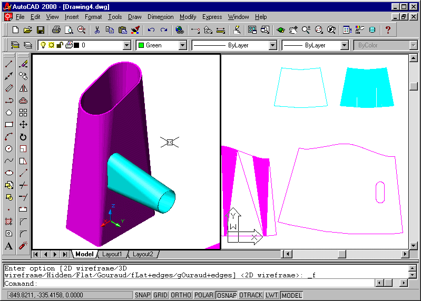This screenshot has height=301, width=421.
Task: Open the Dimension menu
Action: pos(161,17)
